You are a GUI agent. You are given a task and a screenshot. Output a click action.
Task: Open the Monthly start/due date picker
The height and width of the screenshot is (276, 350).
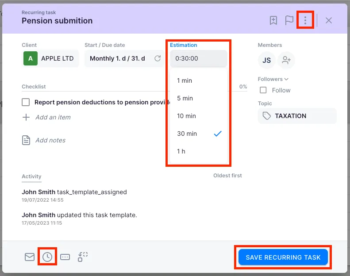point(117,58)
